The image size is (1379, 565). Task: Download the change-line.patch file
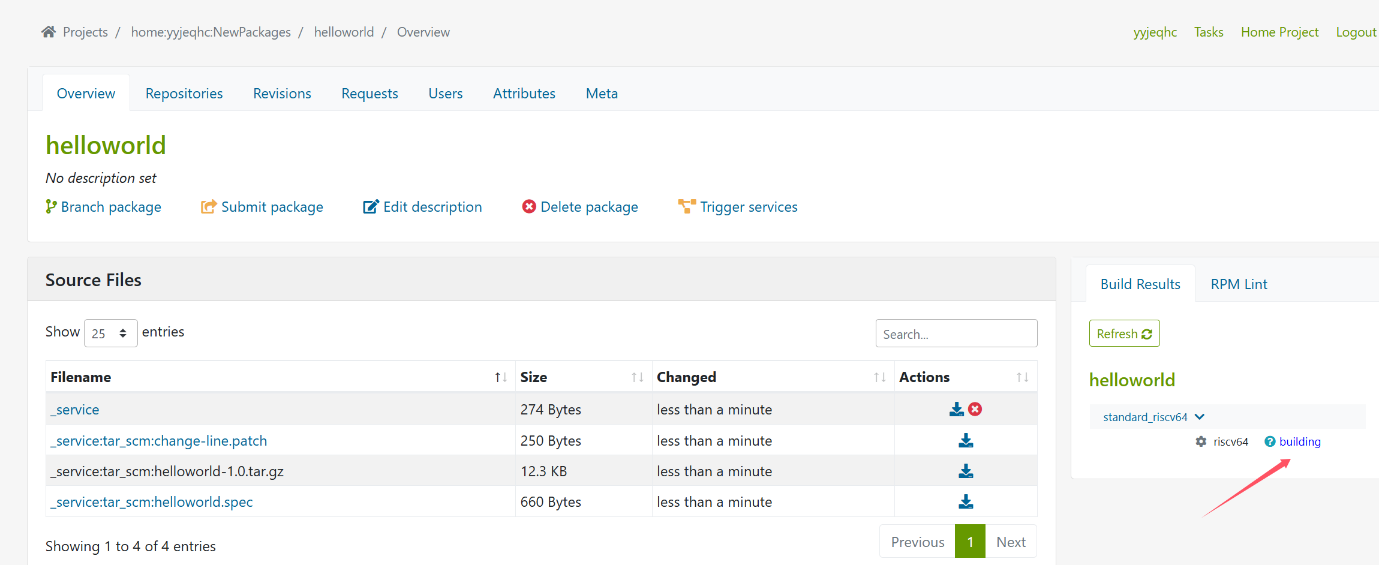pyautogui.click(x=966, y=441)
